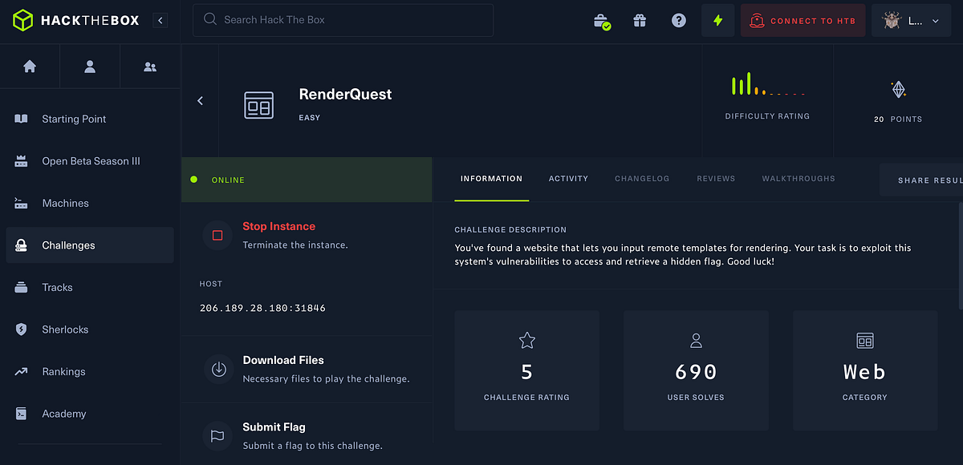Open the Changelog tab
This screenshot has height=465, width=963.
click(x=642, y=178)
